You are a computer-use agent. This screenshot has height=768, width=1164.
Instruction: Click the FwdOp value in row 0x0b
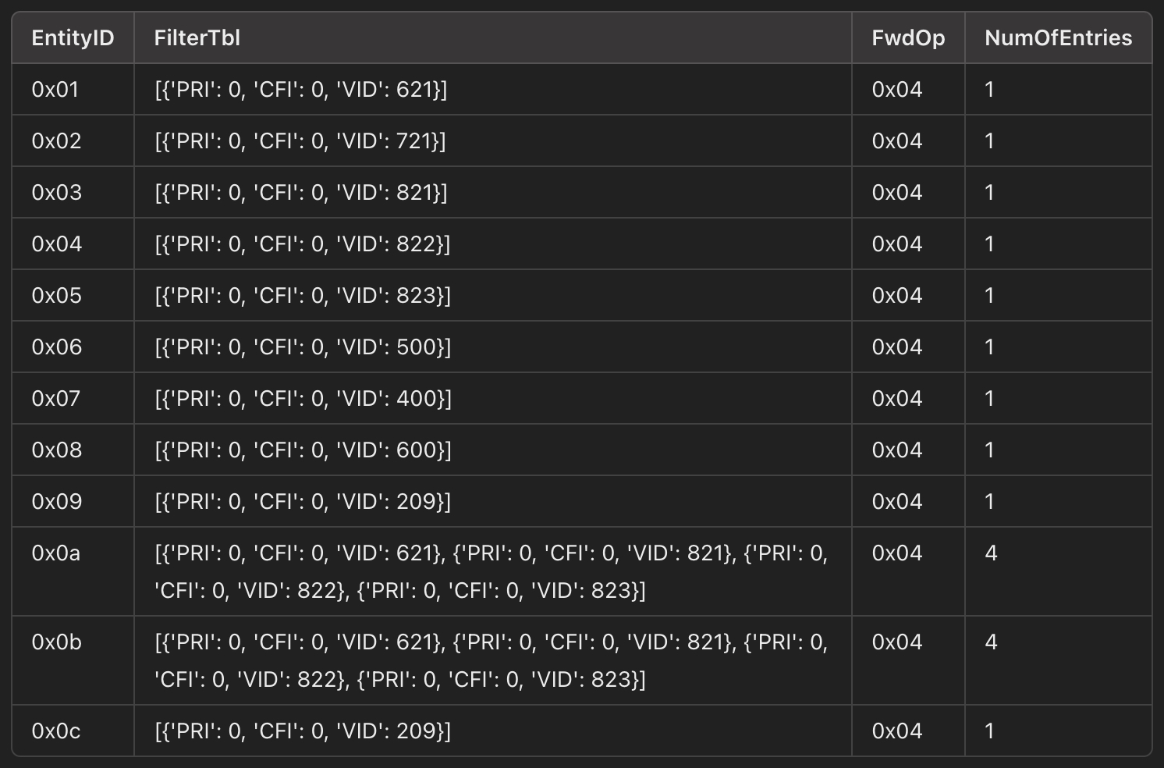[x=897, y=642]
